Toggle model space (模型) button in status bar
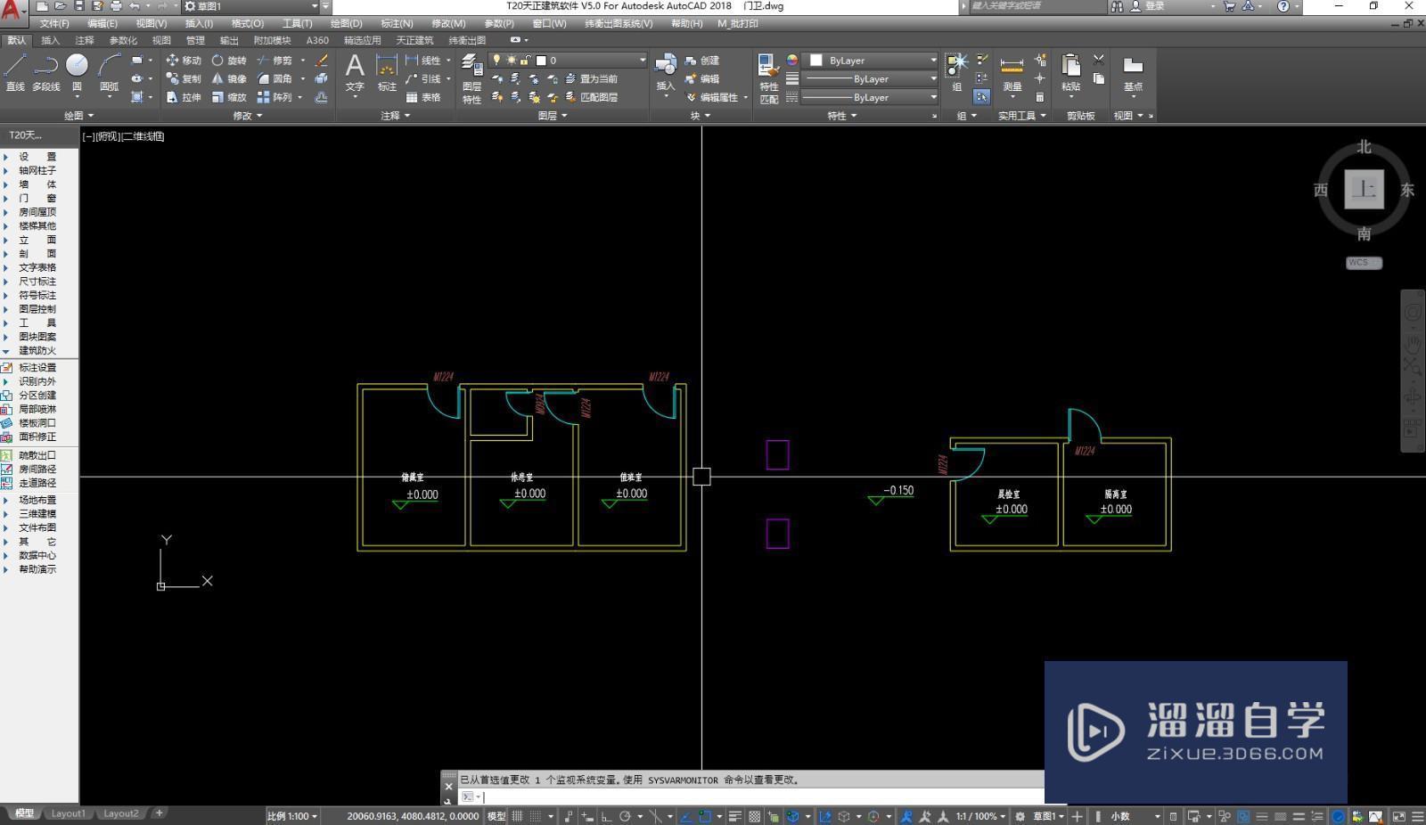Image resolution: width=1426 pixels, height=825 pixels. click(496, 816)
